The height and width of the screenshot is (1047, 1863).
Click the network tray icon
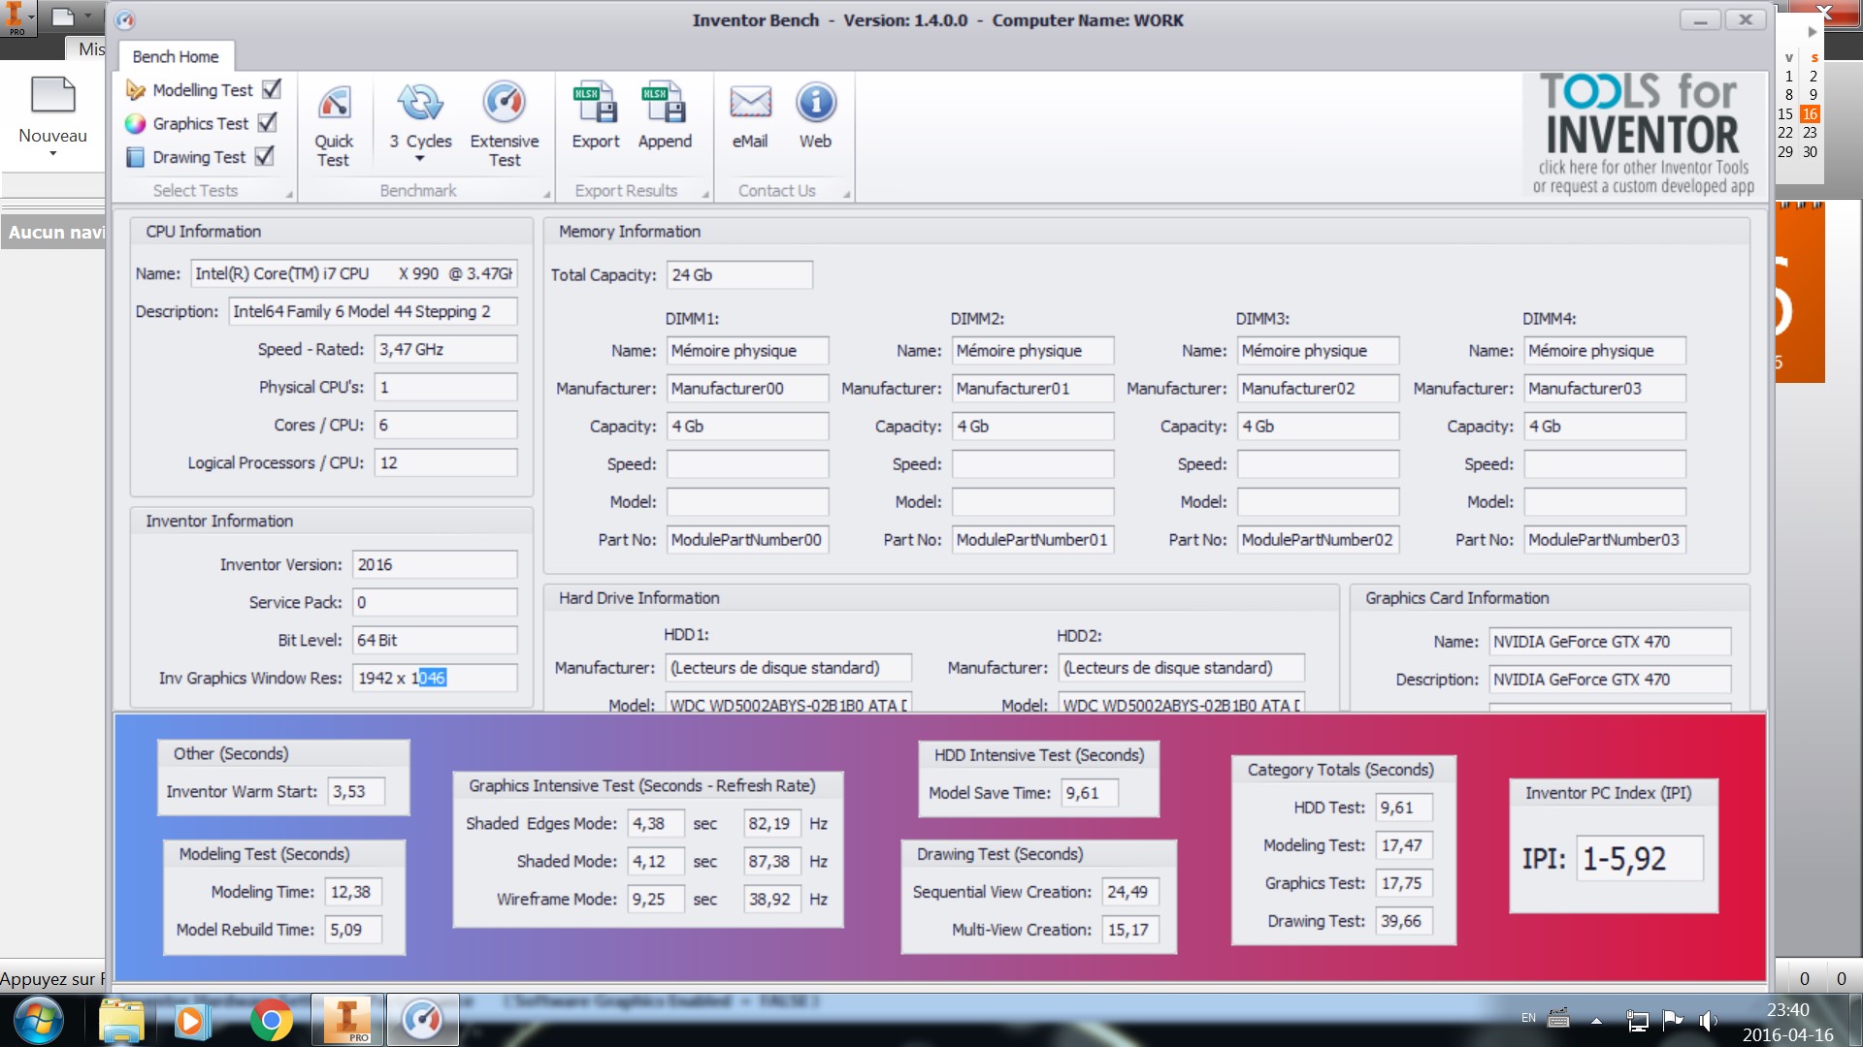[1638, 1020]
